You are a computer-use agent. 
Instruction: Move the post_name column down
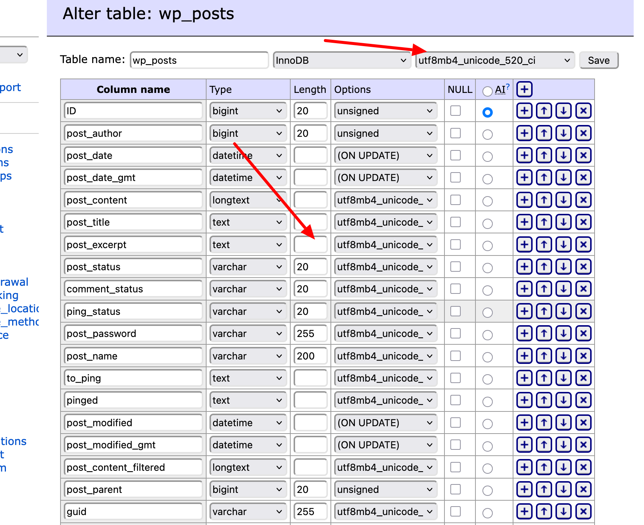(x=563, y=356)
